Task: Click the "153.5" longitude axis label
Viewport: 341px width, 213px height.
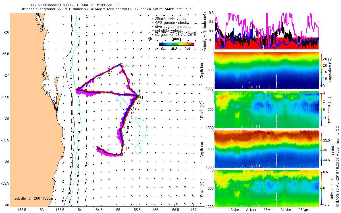Action: [x=60, y=210]
